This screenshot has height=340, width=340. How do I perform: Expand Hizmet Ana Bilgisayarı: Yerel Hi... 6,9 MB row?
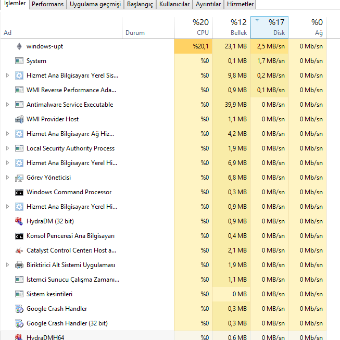7,163
